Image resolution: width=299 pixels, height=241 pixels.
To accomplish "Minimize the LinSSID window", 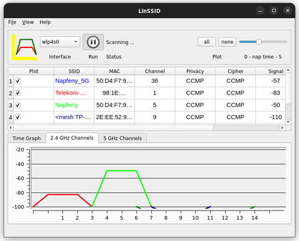I will tap(260, 11).
